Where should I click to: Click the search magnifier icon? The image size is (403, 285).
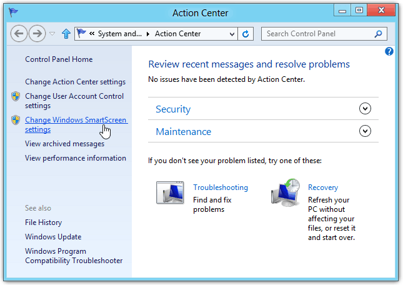[x=379, y=34]
